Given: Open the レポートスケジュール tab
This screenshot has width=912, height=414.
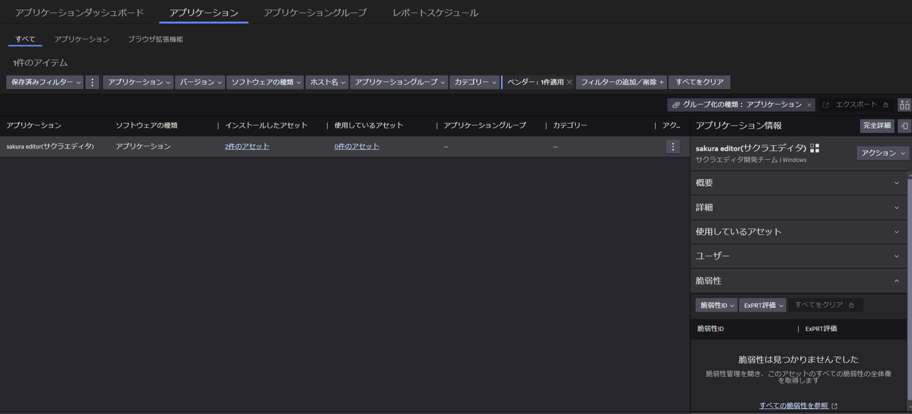Looking at the screenshot, I should click(x=435, y=13).
